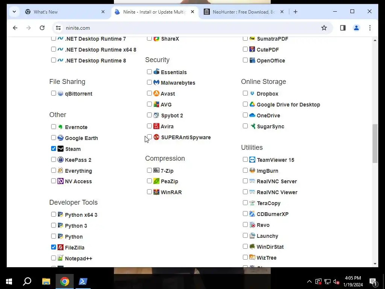
Task: Select the SugarSync checkbox
Action: coord(245,126)
